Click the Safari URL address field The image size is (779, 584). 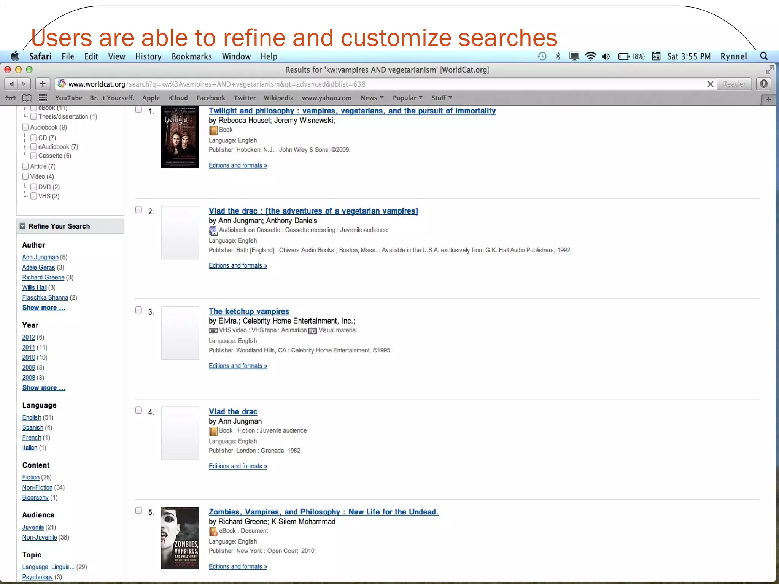click(x=386, y=84)
